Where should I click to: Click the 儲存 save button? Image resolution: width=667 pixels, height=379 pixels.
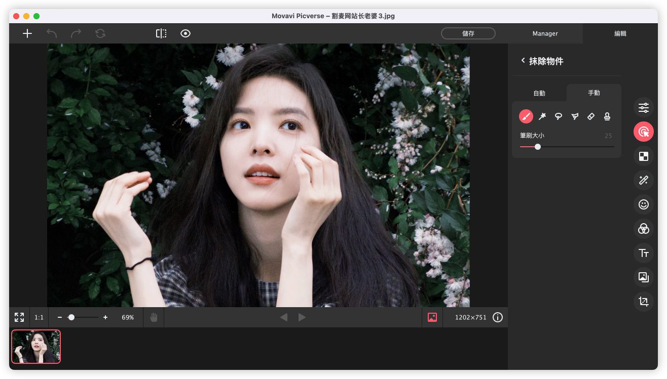tap(468, 33)
